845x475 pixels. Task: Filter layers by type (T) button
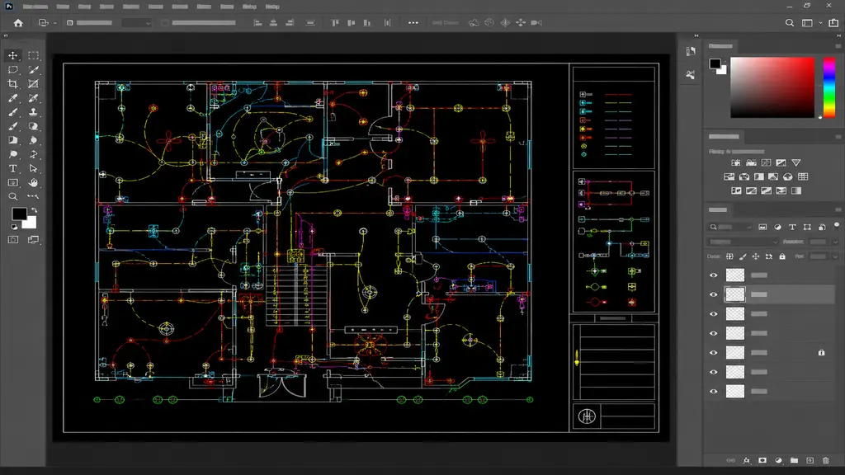pyautogui.click(x=792, y=228)
